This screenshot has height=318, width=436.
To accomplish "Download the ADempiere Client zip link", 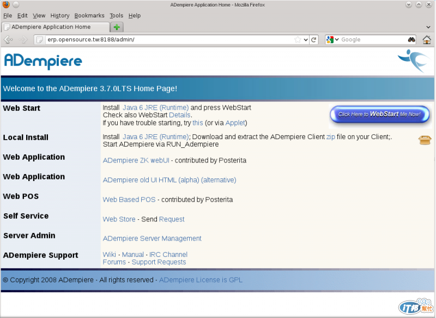I will pyautogui.click(x=331, y=137).
